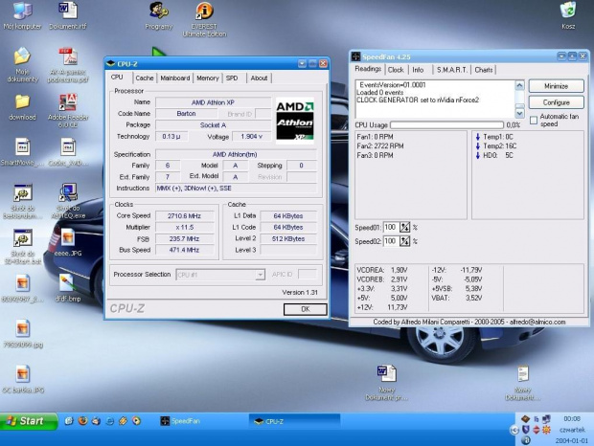Click the Level 2 512 KBytes value
Image resolution: width=594 pixels, height=446 pixels.
(288, 238)
